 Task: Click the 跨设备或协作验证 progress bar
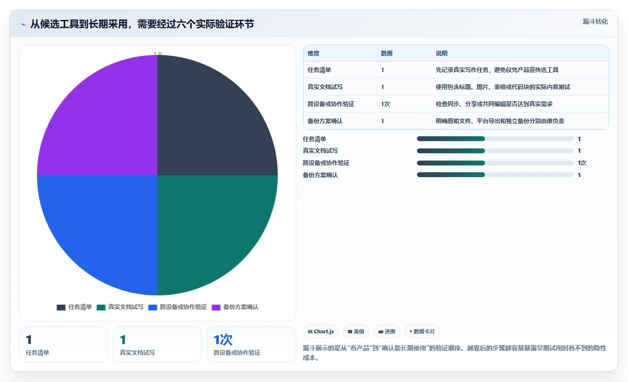click(x=495, y=163)
